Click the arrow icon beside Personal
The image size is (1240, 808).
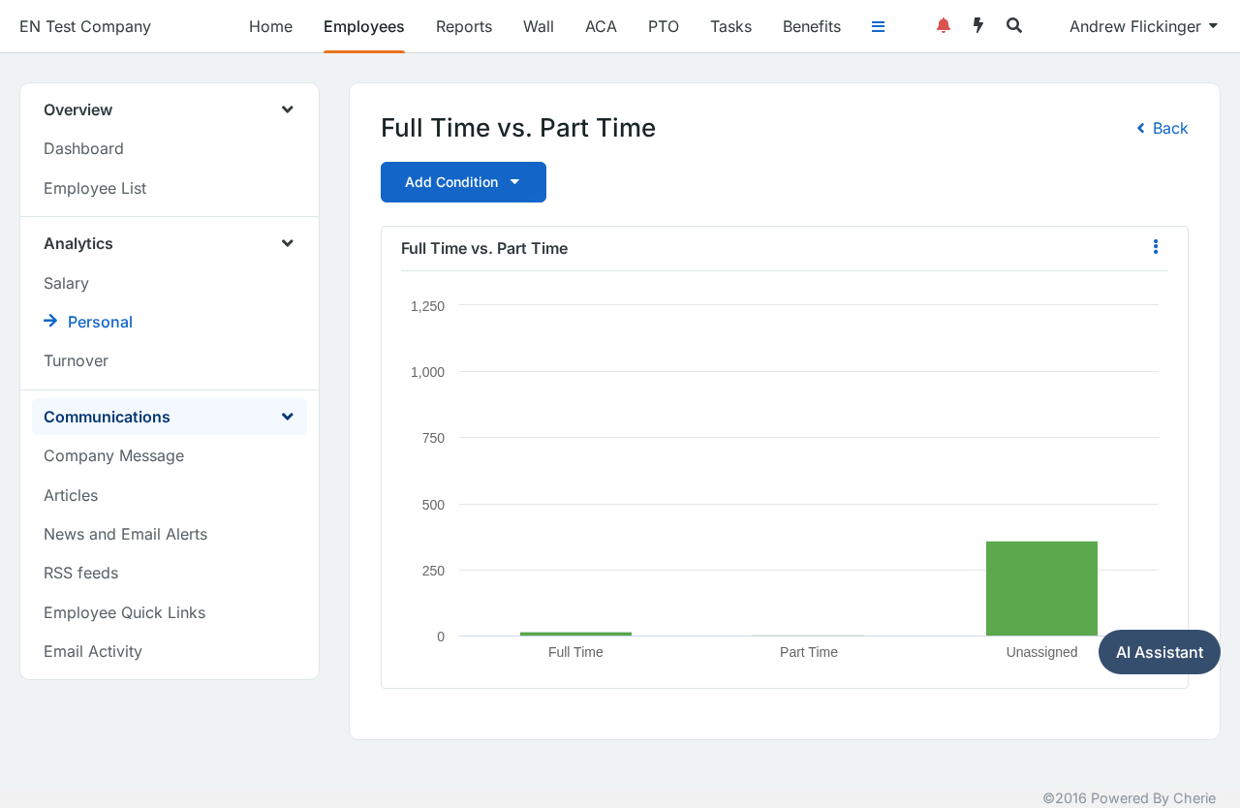[50, 321]
